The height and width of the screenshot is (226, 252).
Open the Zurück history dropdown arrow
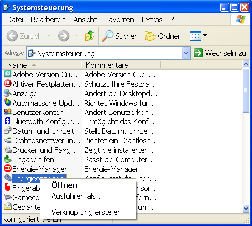49,36
